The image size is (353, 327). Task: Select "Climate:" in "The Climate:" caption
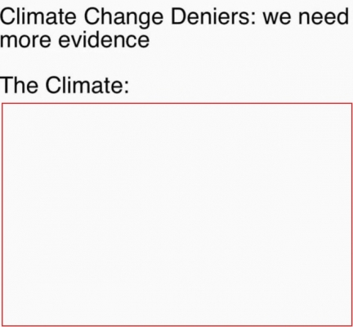[x=87, y=85]
